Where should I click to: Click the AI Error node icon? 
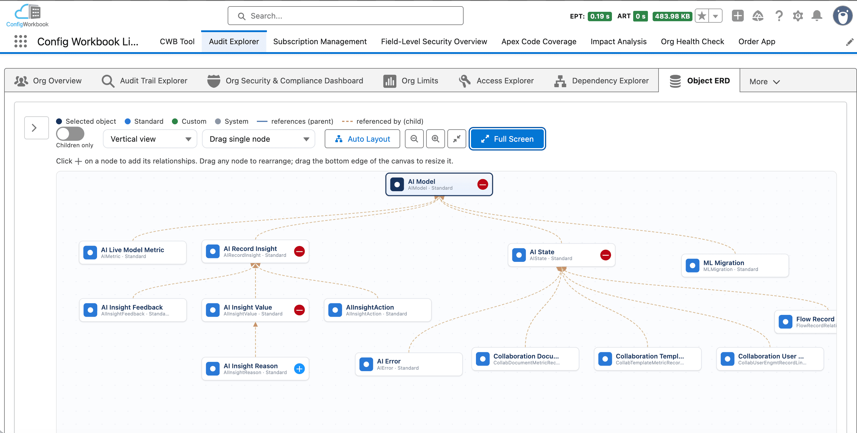click(366, 364)
